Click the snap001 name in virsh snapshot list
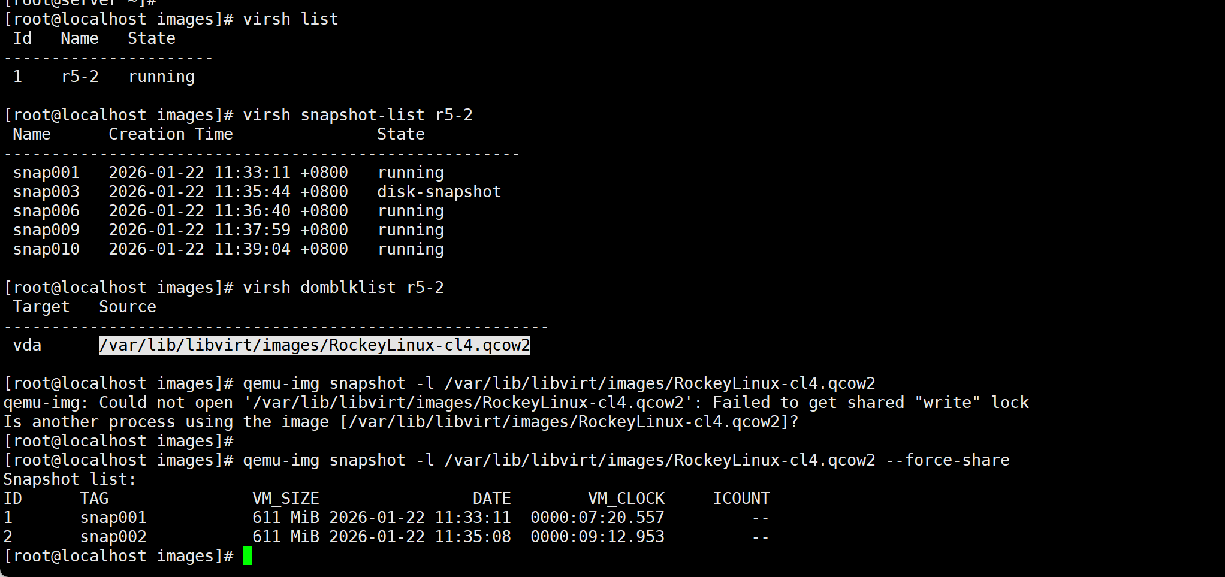1225x577 pixels. click(46, 173)
